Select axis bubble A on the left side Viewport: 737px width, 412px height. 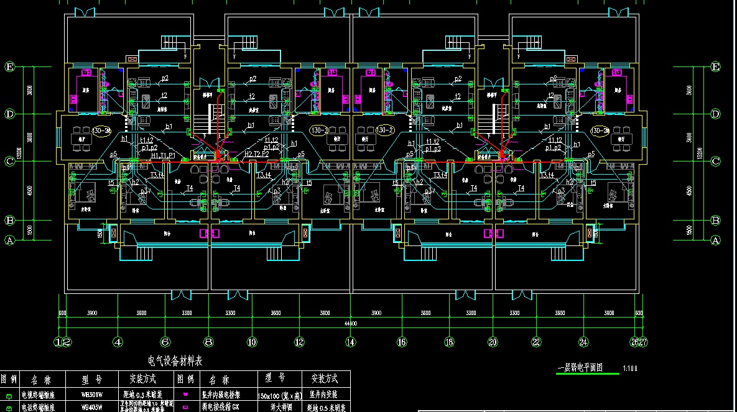click(x=10, y=240)
